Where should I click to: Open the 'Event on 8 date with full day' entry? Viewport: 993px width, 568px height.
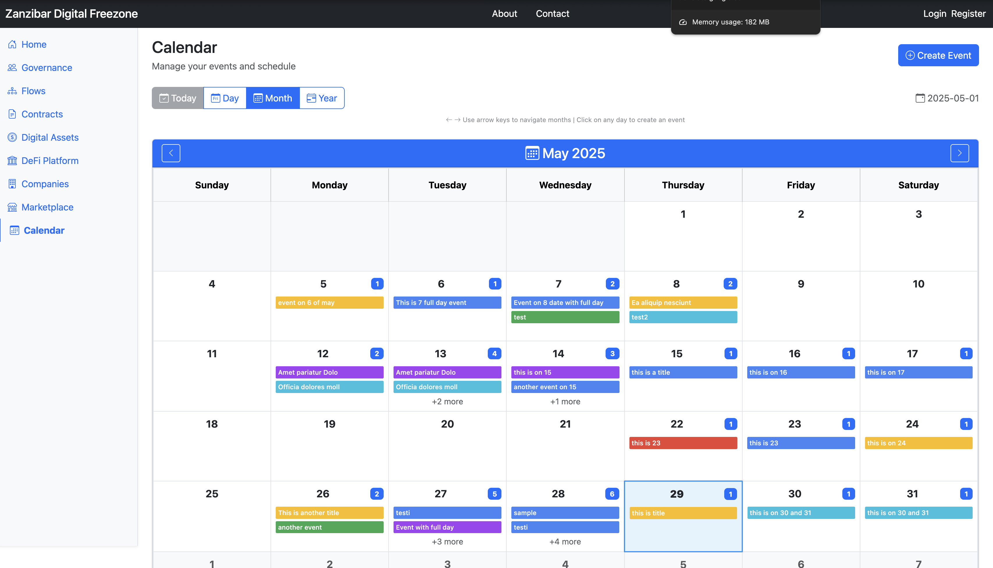coord(565,303)
